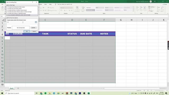Apply the Bad cell style
Screen dimensions: 169x95
click(x=100, y=8)
